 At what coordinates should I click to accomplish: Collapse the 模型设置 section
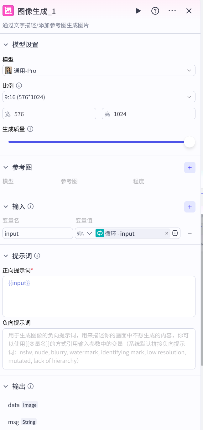point(6,45)
